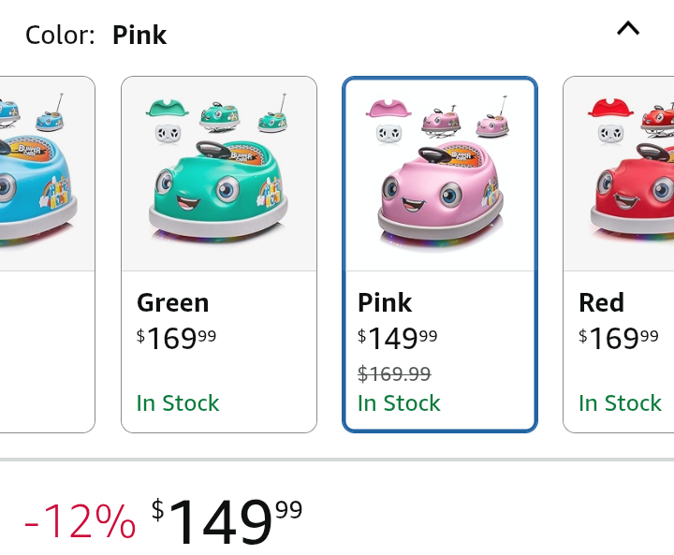The image size is (674, 555).
Task: Click the strikethrough $169.99 list price
Action: click(394, 374)
